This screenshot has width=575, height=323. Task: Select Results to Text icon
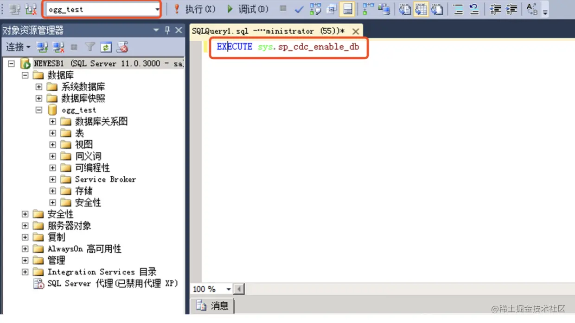pos(405,9)
